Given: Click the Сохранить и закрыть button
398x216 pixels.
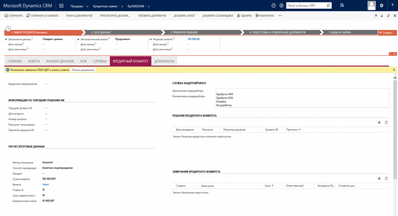Looking at the screenshot, I should pyautogui.click(x=42, y=16).
